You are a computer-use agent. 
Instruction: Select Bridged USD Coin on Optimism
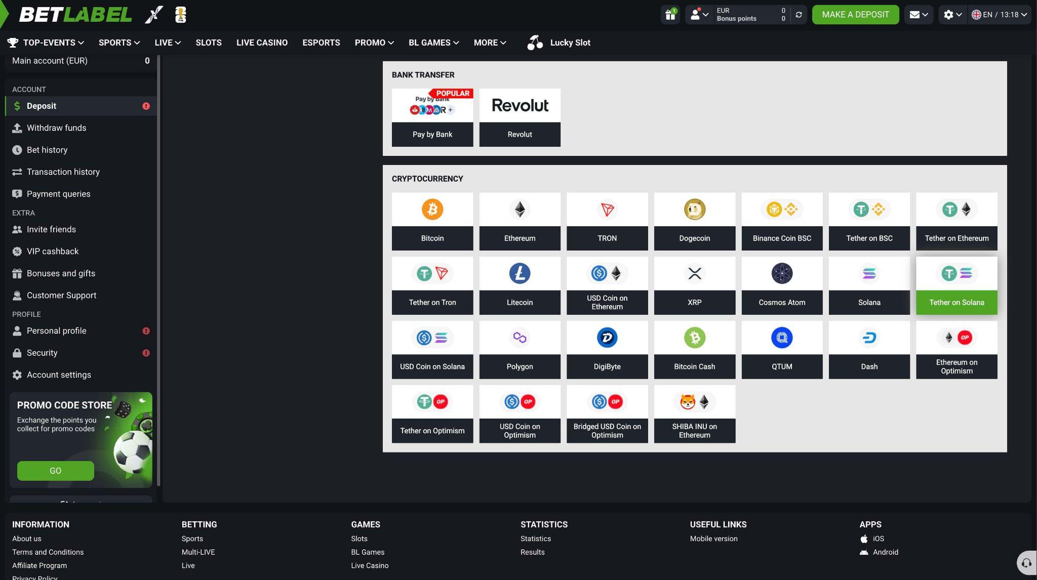pos(607,414)
